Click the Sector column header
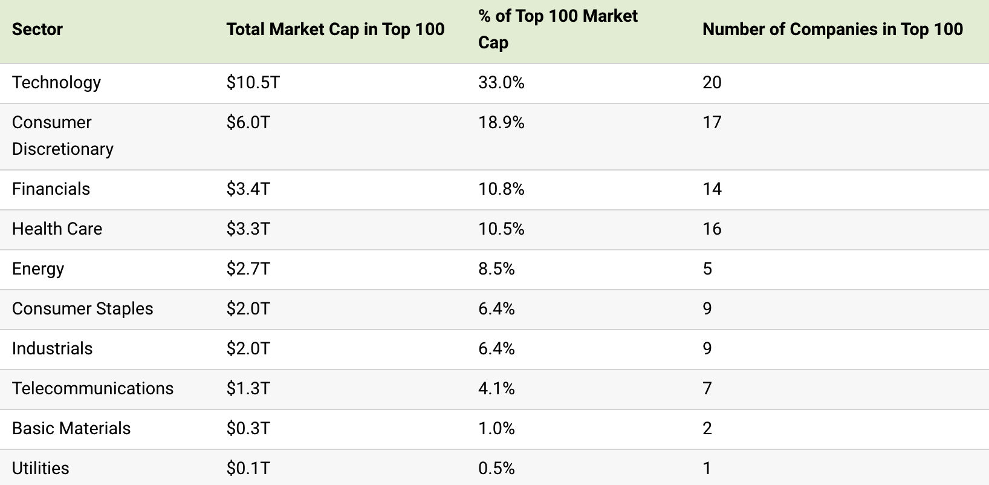 37,29
